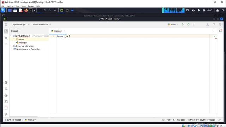
Task: Open IDE settings gear icon
Action: pos(220,24)
